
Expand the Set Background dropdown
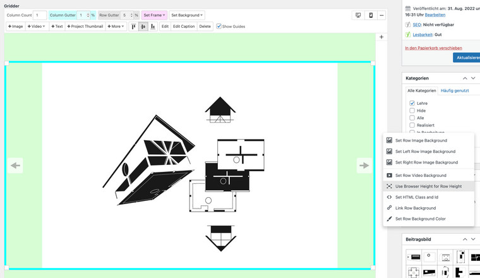(188, 15)
